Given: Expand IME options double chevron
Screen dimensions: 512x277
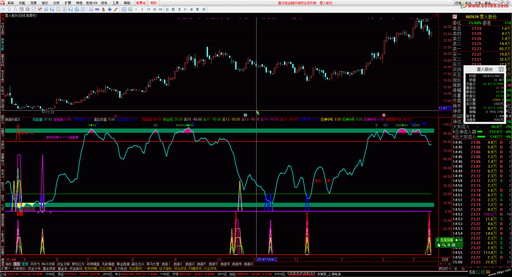Looking at the screenshot, I should 438,240.
